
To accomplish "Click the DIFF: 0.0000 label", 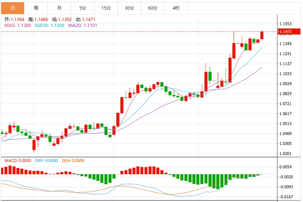I will tap(46, 161).
